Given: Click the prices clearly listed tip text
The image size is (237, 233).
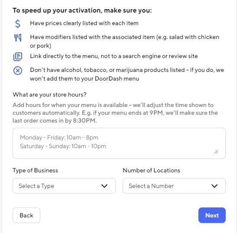Looking at the screenshot, I should click(84, 23).
